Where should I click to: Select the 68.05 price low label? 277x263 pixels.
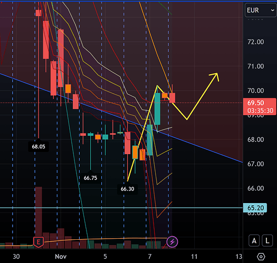[39, 147]
